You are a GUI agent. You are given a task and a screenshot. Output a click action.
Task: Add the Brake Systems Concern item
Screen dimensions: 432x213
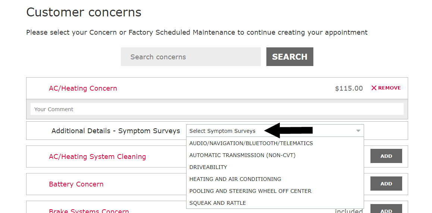click(386, 210)
